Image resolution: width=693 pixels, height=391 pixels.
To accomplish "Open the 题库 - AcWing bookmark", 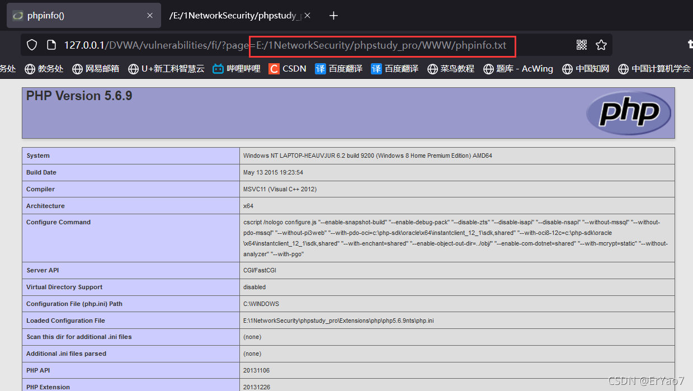I will [x=518, y=69].
